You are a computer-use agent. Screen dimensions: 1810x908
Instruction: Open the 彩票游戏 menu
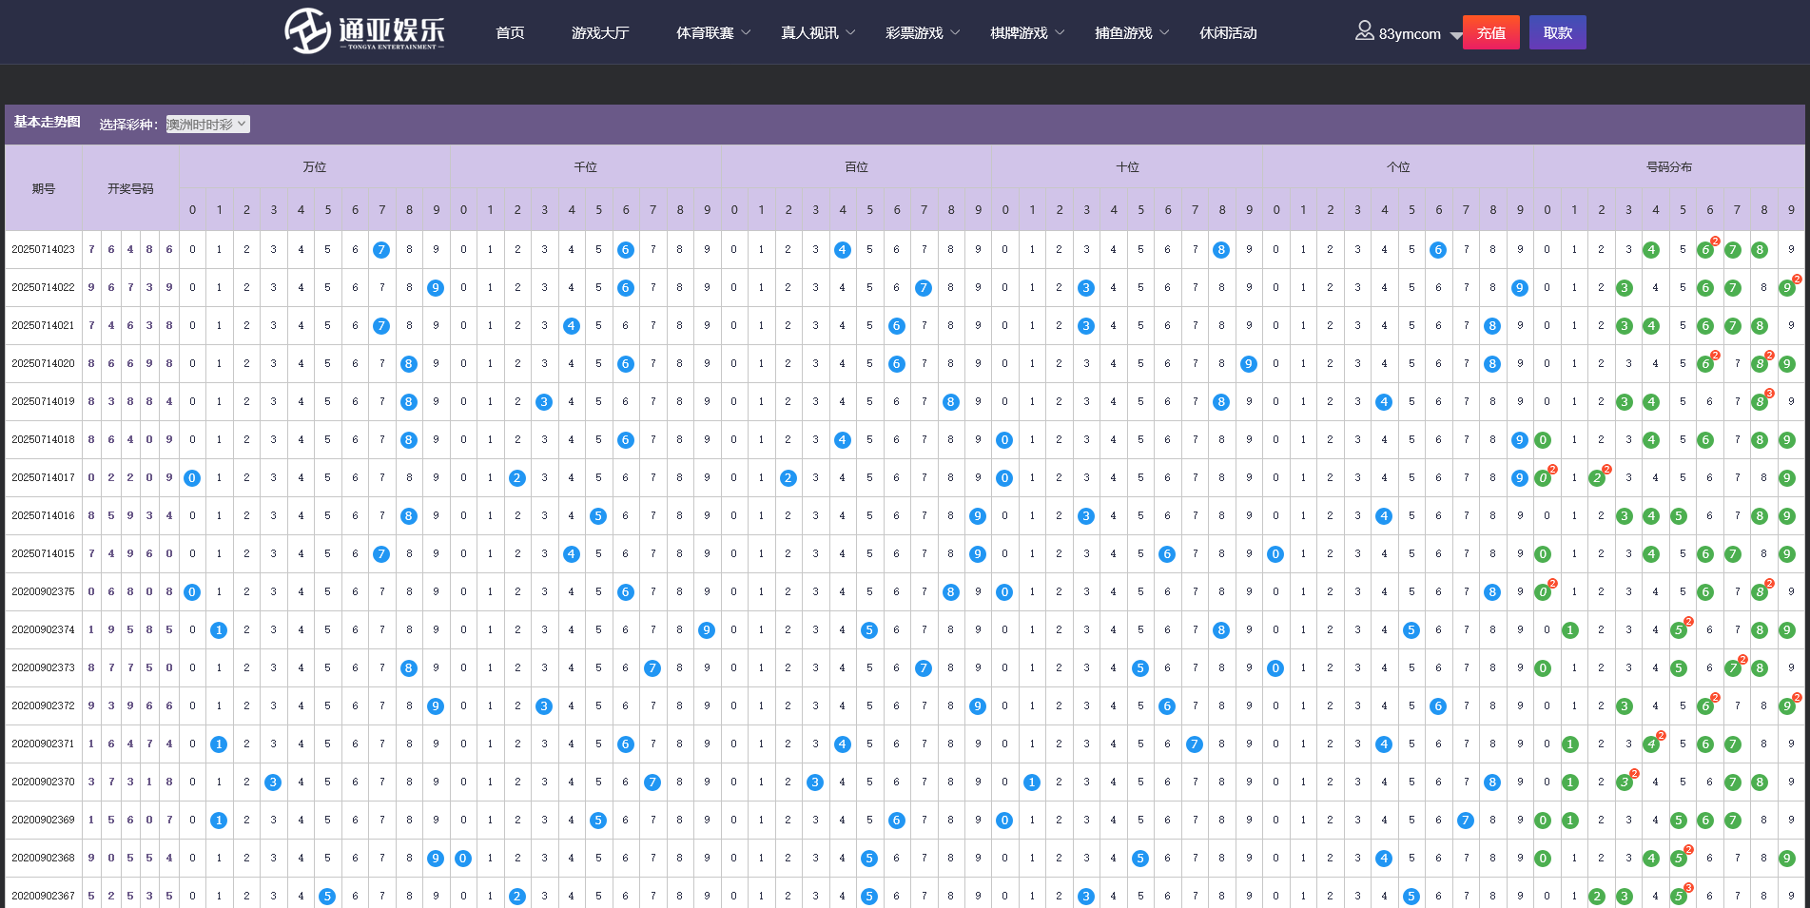tap(923, 33)
